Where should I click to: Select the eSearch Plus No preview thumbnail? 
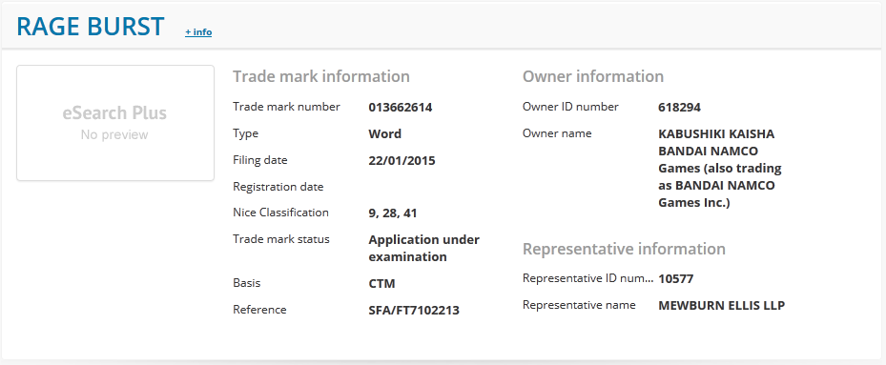tap(115, 123)
